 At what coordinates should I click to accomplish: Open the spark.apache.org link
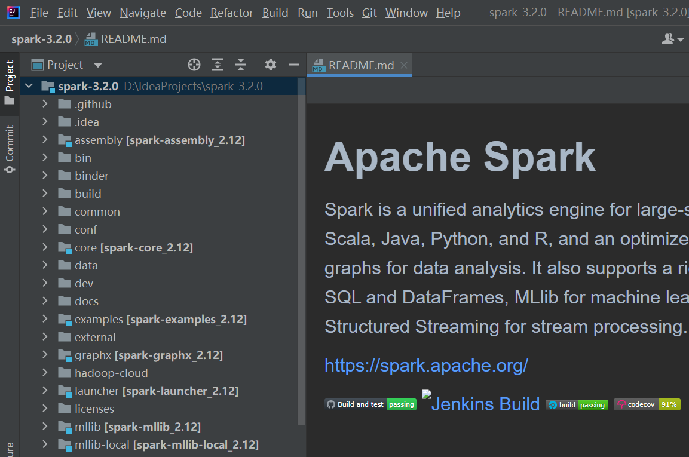point(426,366)
